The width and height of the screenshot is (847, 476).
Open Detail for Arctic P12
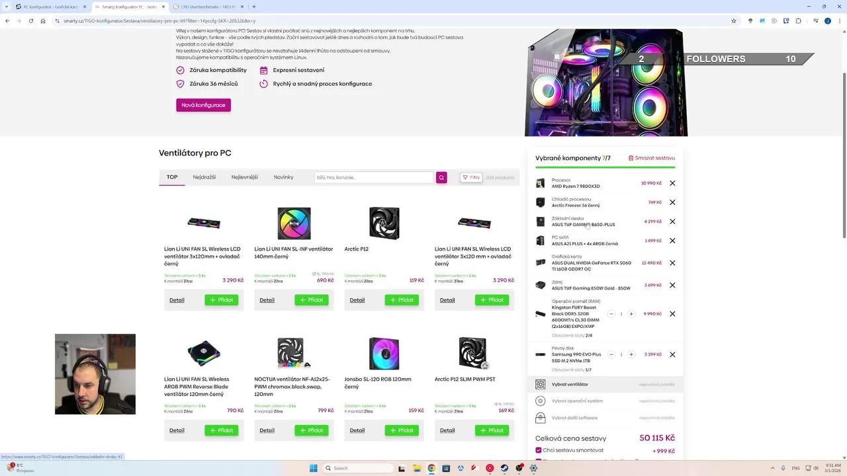point(357,300)
